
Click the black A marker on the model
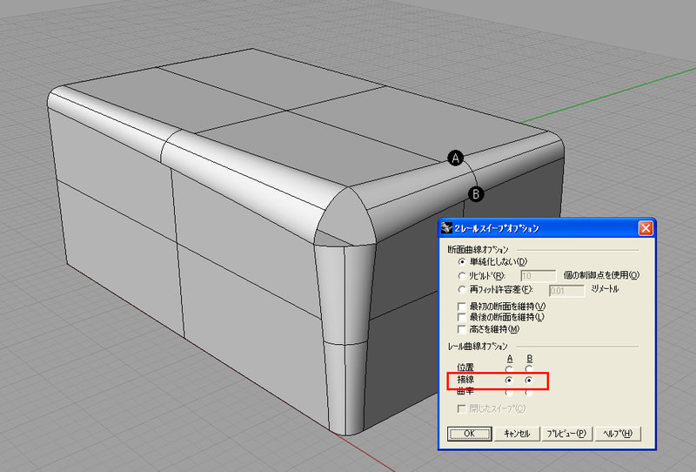tap(455, 158)
